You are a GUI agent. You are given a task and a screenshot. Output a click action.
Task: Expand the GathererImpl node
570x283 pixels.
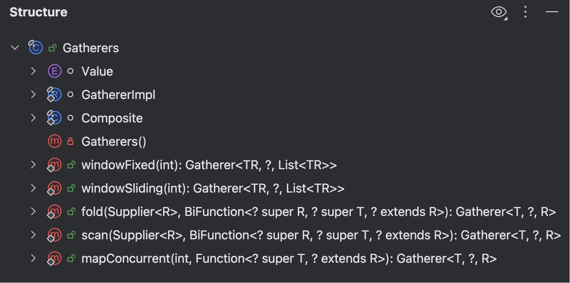[x=34, y=95]
